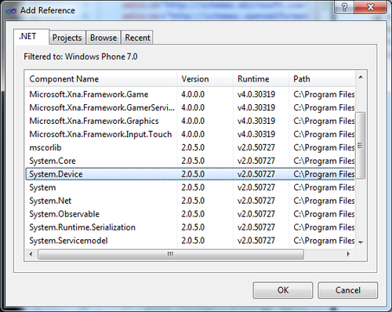Confirm with the OK button
392x312 pixels.
(283, 290)
